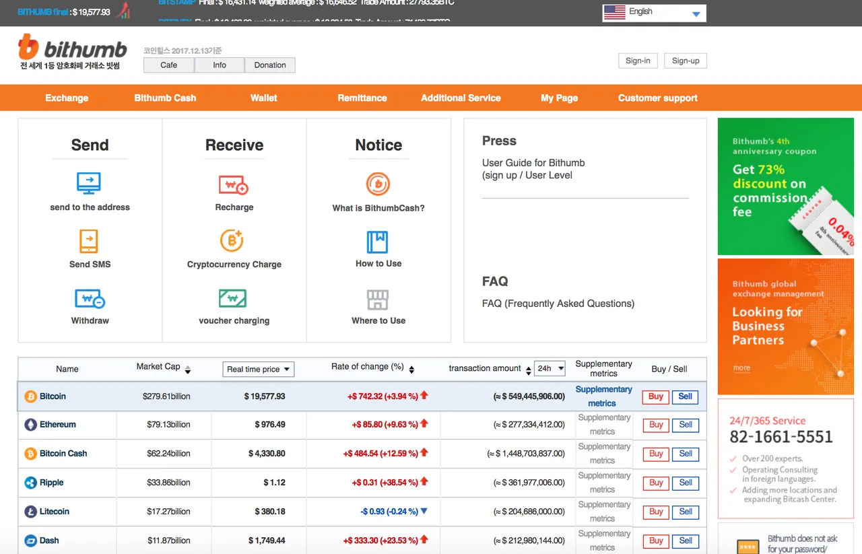
Task: Click the phone number 82-1661-5551
Action: click(781, 437)
